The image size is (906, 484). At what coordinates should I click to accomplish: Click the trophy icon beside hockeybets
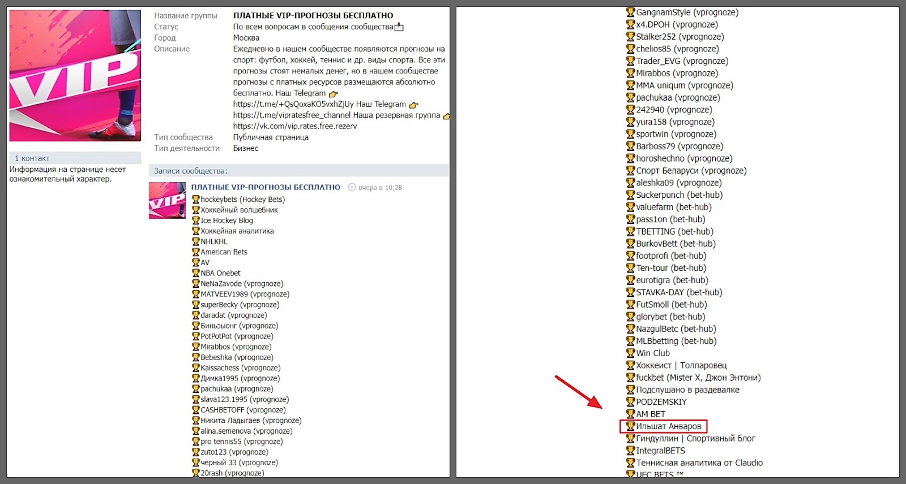pos(196,200)
